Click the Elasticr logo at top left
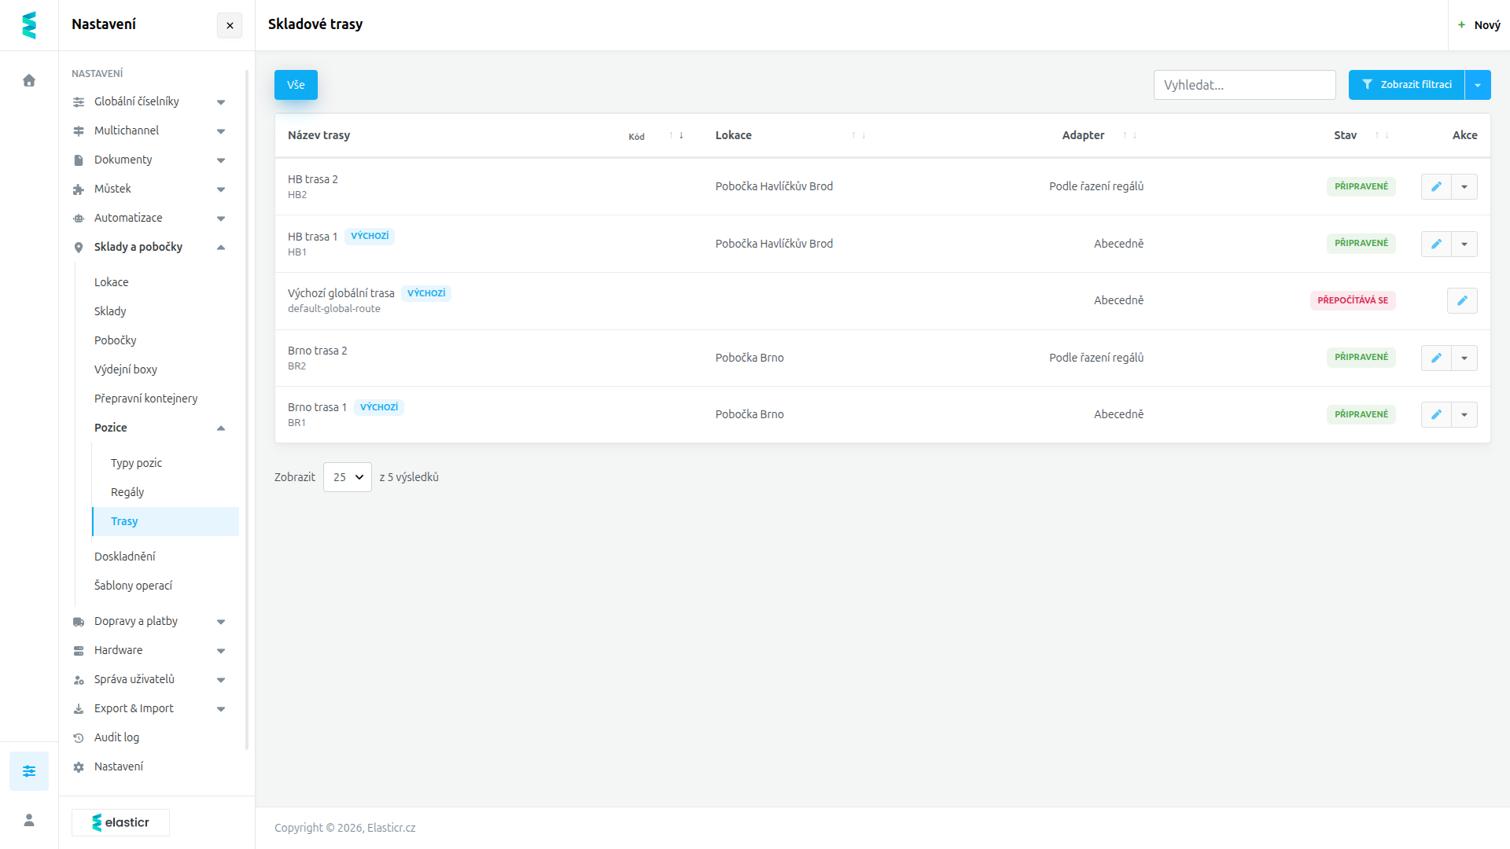Image resolution: width=1510 pixels, height=849 pixels. pyautogui.click(x=29, y=25)
